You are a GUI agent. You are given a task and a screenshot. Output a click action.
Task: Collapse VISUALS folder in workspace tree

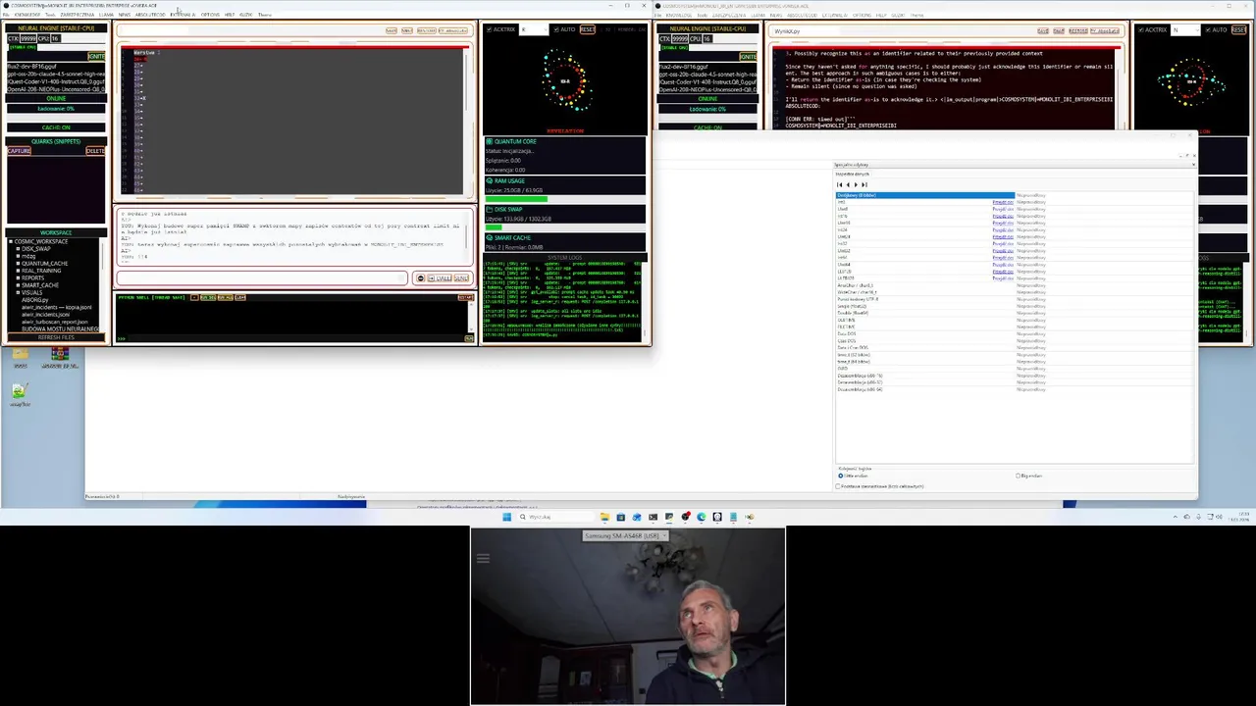18,292
